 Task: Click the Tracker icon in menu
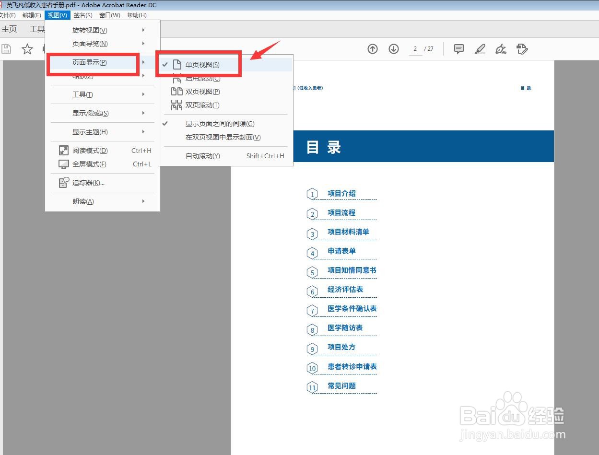click(x=64, y=183)
